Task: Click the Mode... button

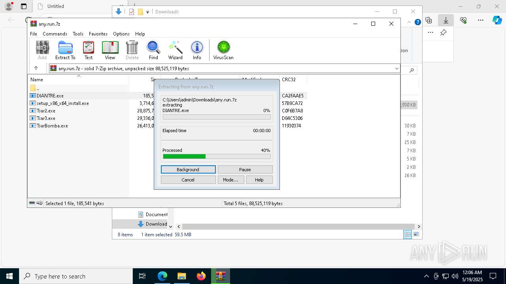Action: coord(230,180)
